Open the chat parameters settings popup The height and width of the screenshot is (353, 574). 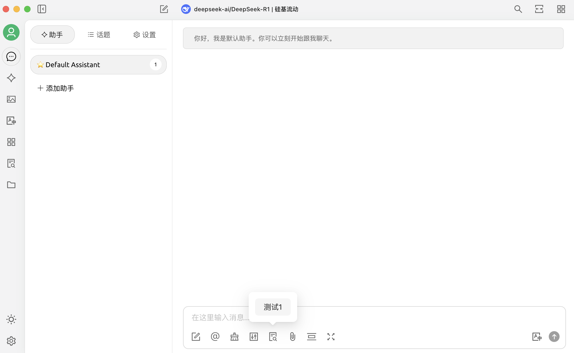(254, 337)
